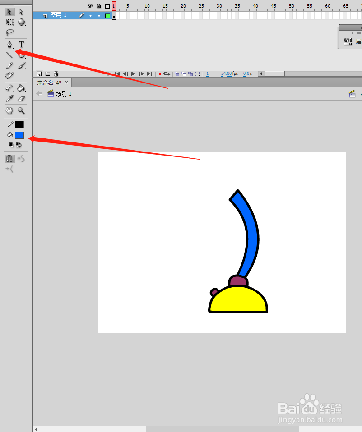Select the Deco tool
This screenshot has height=432, width=362.
pyautogui.click(x=9, y=76)
